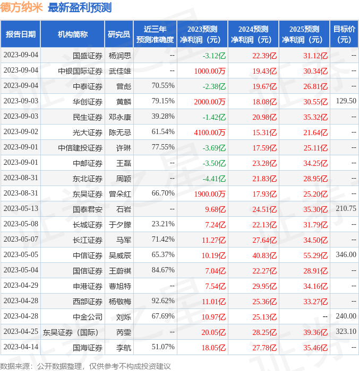Click analyst name 杨敏梅

coord(119,302)
